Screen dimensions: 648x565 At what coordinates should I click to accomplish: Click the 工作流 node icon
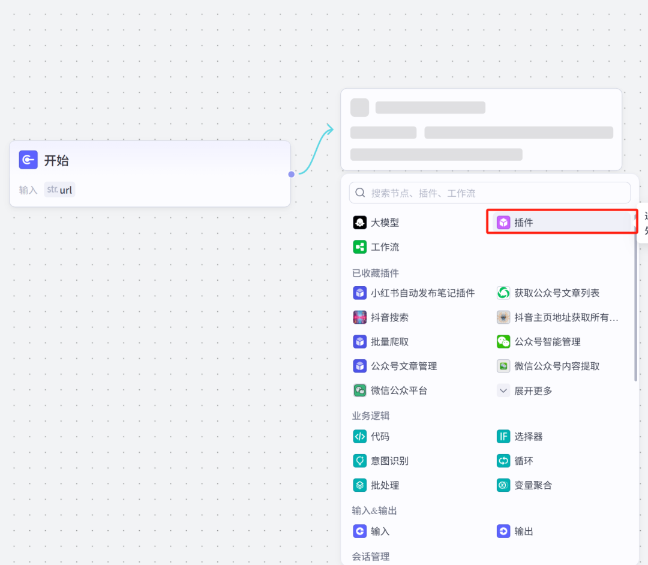point(359,247)
